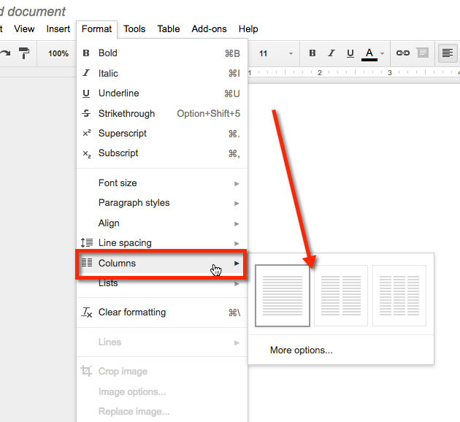This screenshot has height=422, width=460.
Task: Choose Strikethrough in Format menu
Action: coord(162,113)
